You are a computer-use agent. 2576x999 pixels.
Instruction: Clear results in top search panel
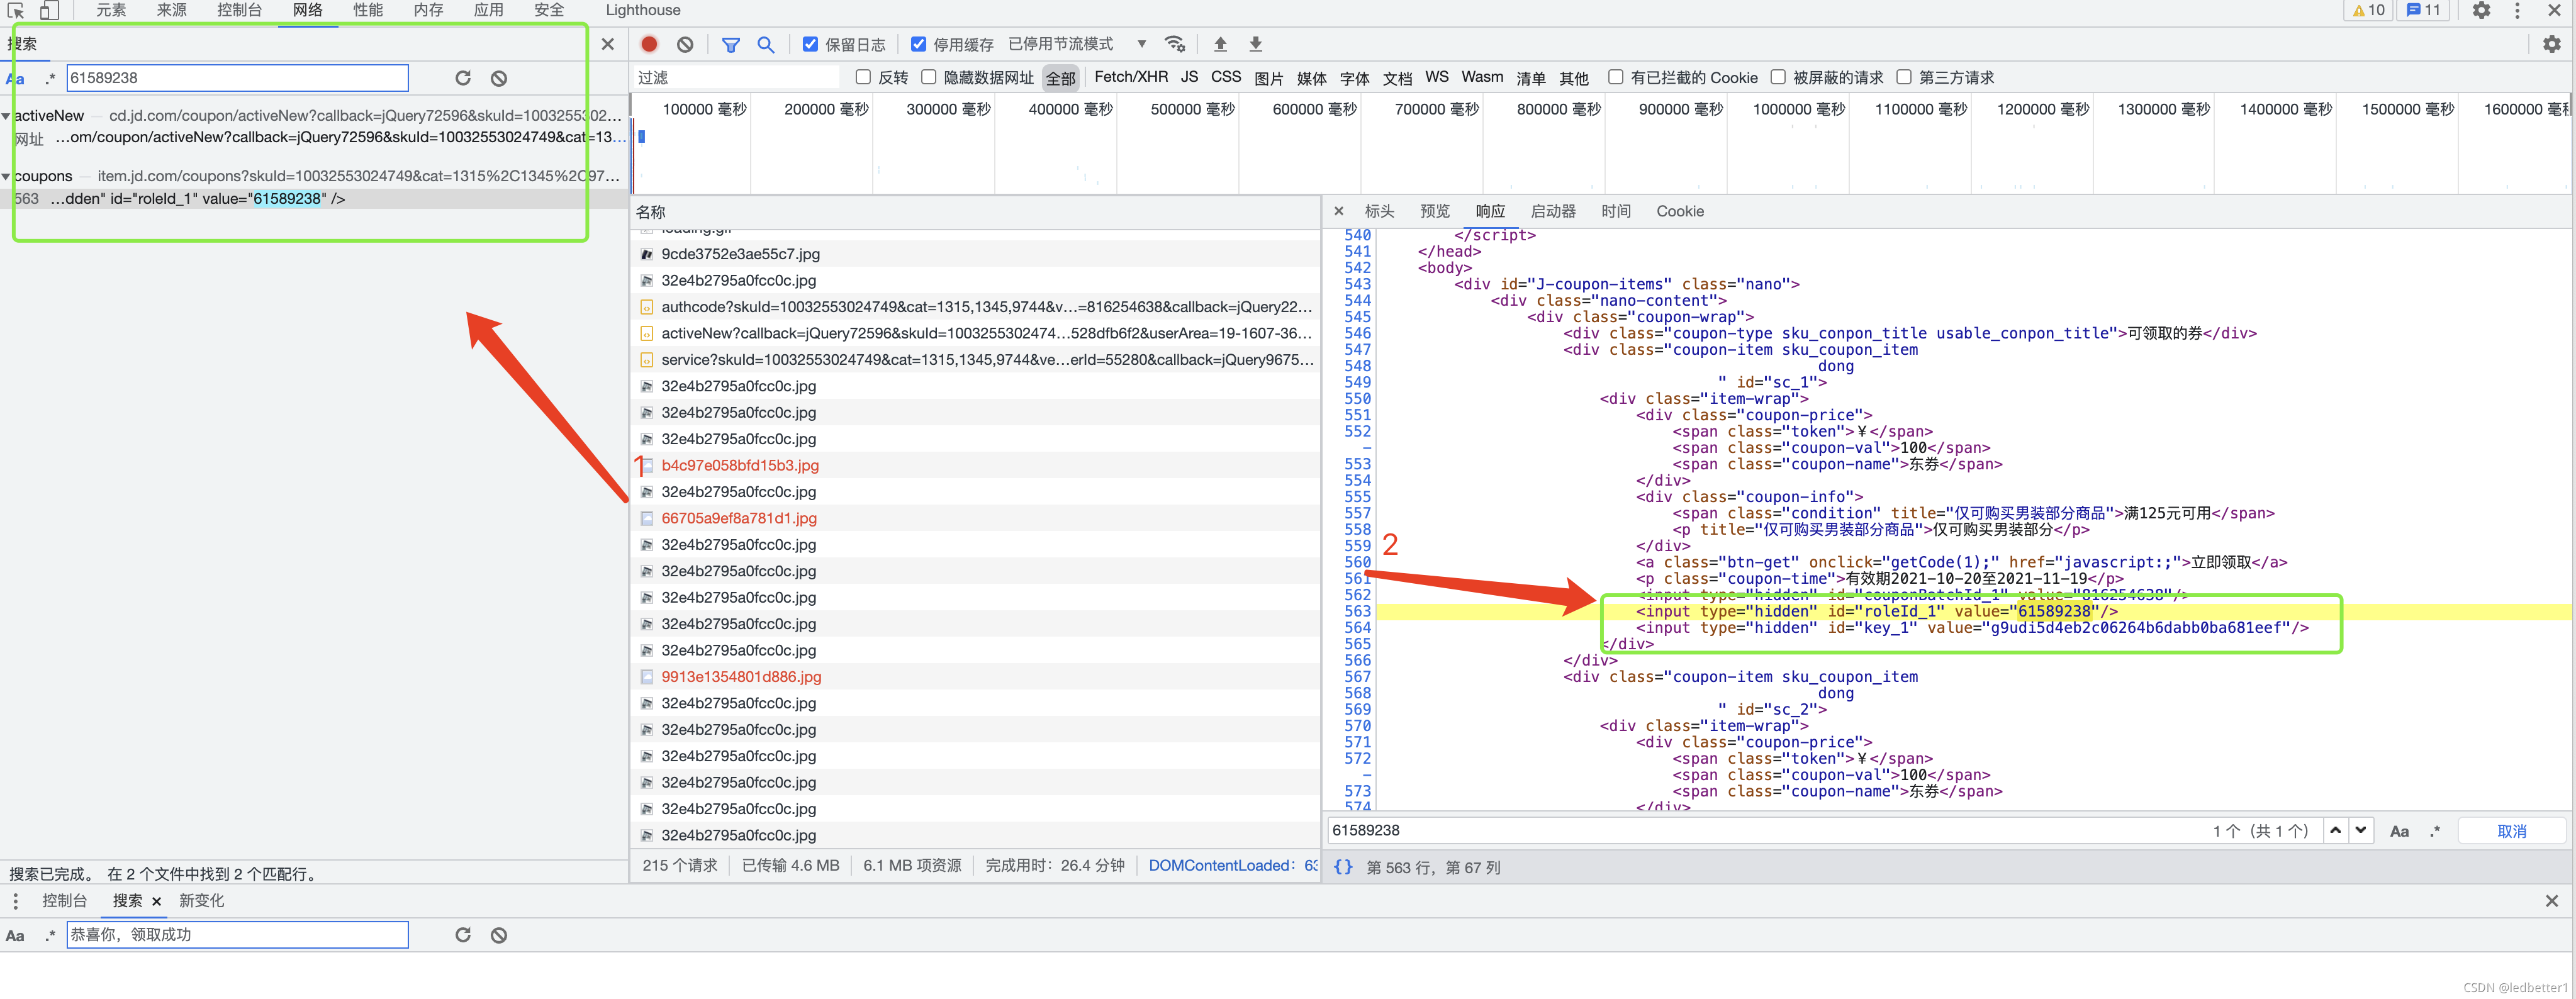(499, 78)
